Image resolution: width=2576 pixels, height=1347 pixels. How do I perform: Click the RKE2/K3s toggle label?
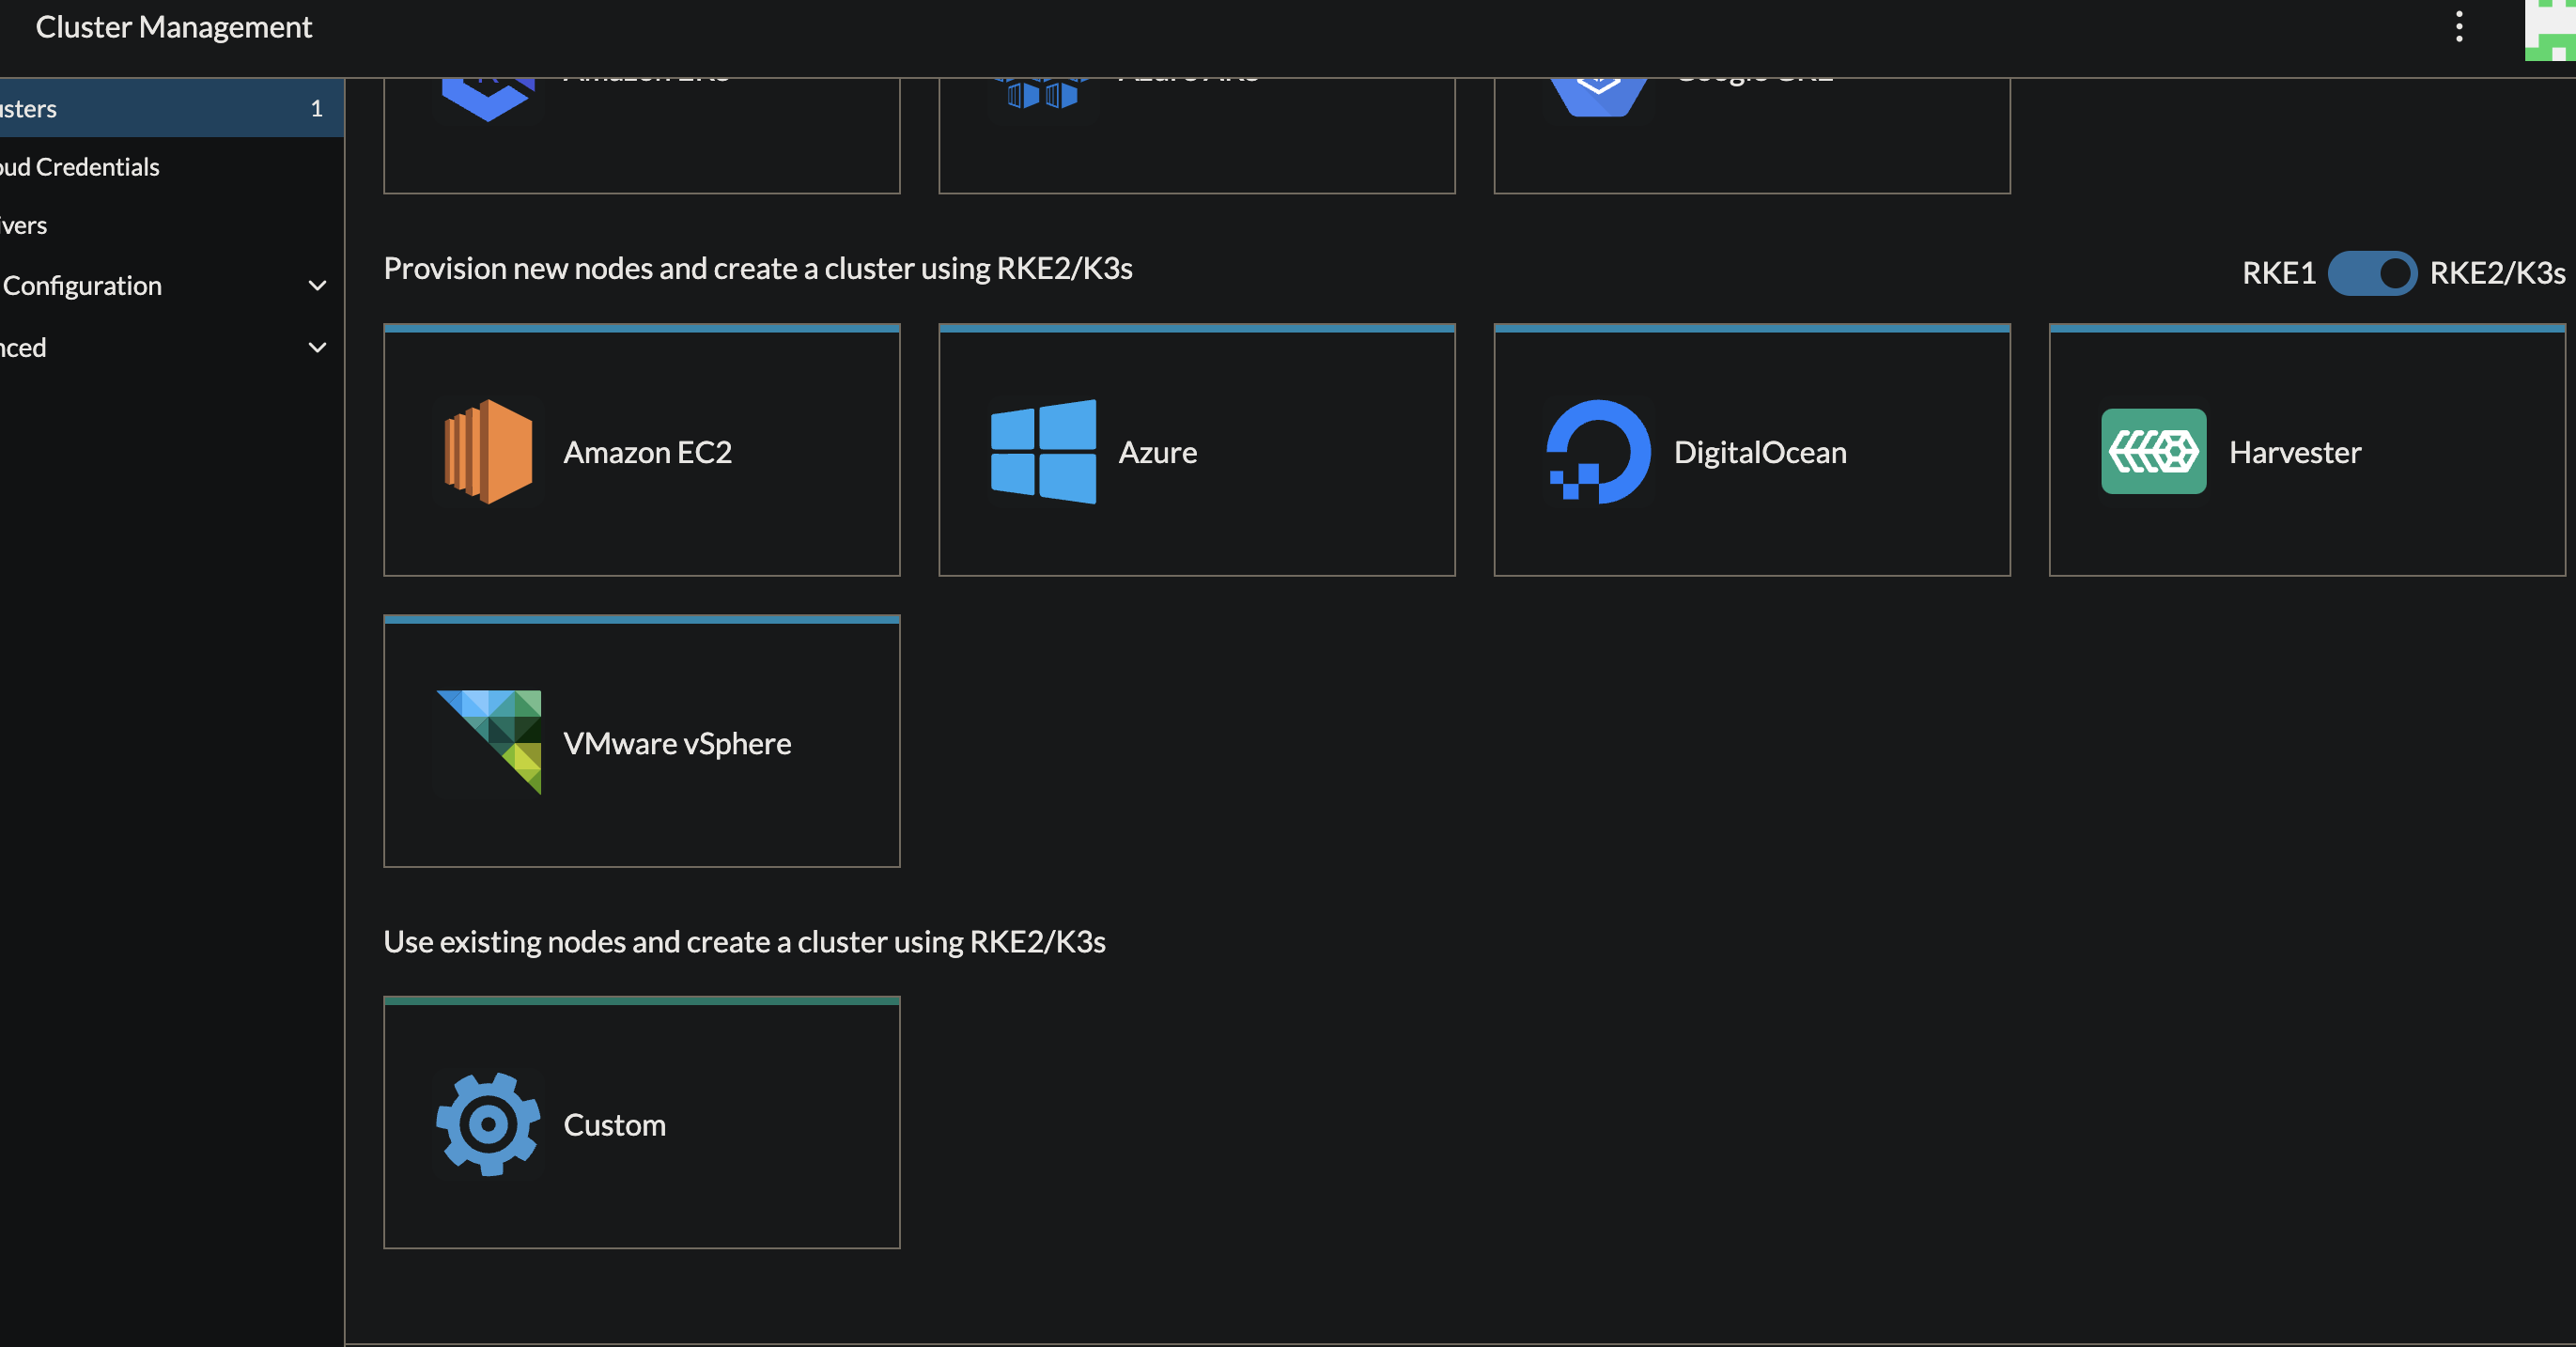click(2497, 273)
